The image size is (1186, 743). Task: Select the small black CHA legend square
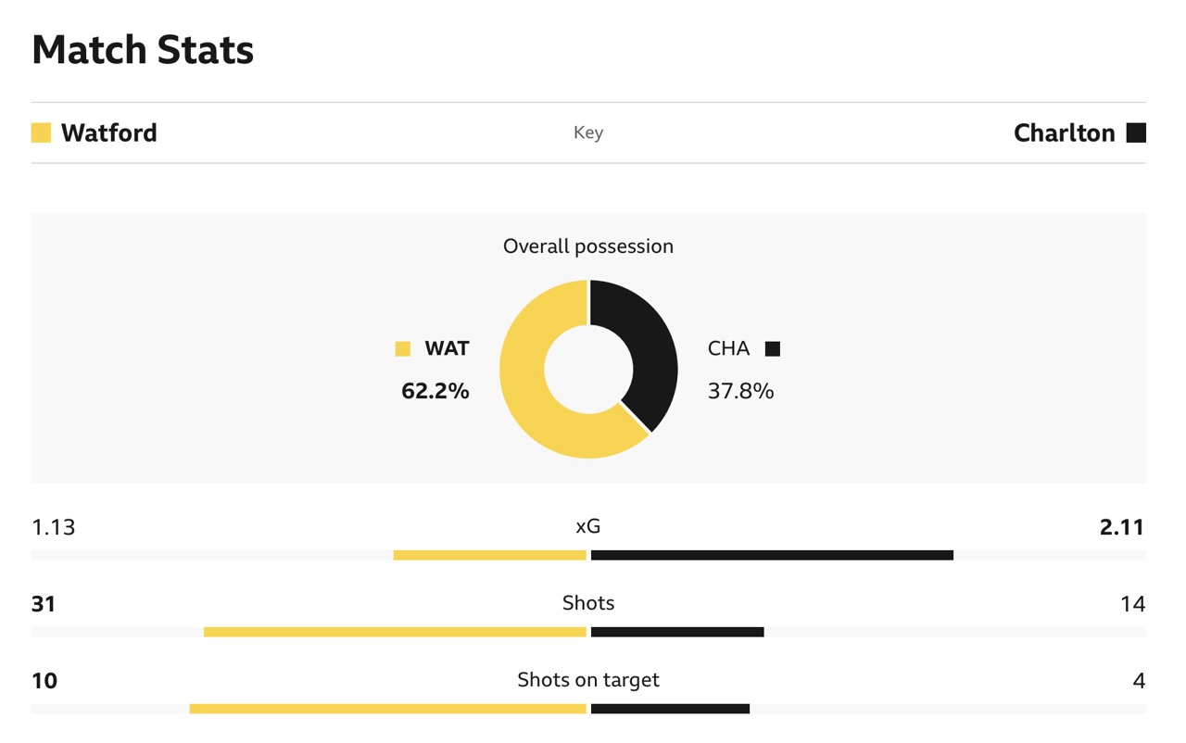click(x=773, y=349)
